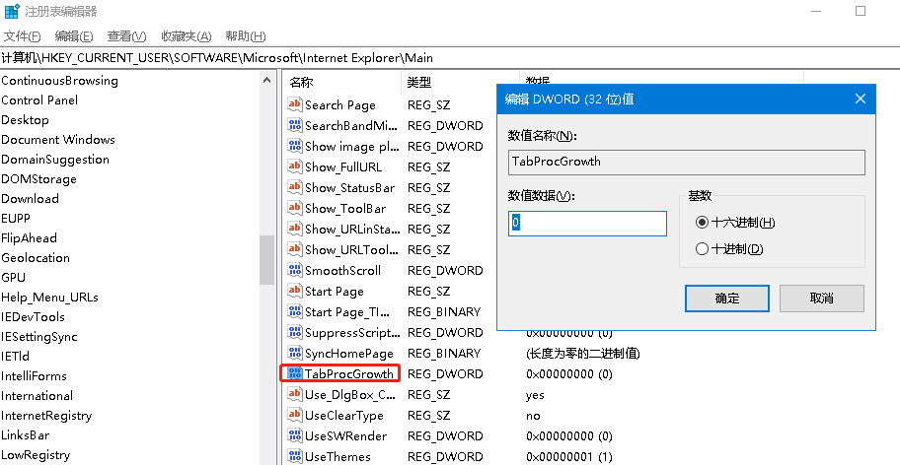Open the 文件(F) menu
Image resolution: width=900 pixels, height=465 pixels.
tap(22, 36)
